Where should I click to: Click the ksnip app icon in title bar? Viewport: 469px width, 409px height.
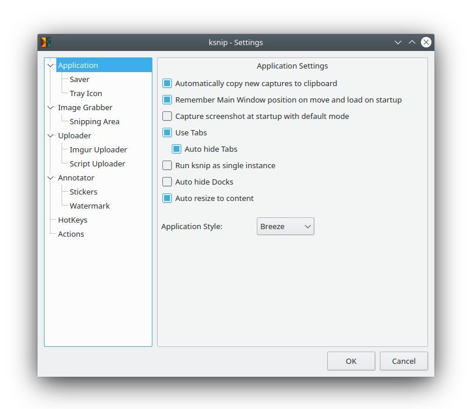[46, 42]
